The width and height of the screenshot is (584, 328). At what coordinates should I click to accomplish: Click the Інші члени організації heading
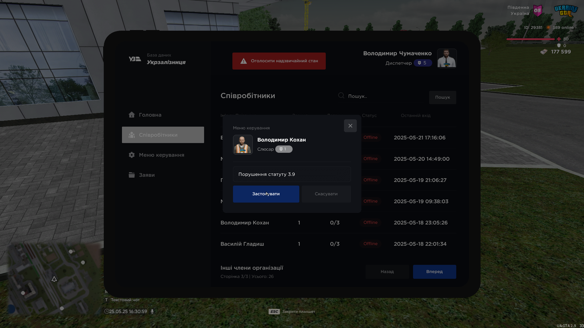point(252,268)
